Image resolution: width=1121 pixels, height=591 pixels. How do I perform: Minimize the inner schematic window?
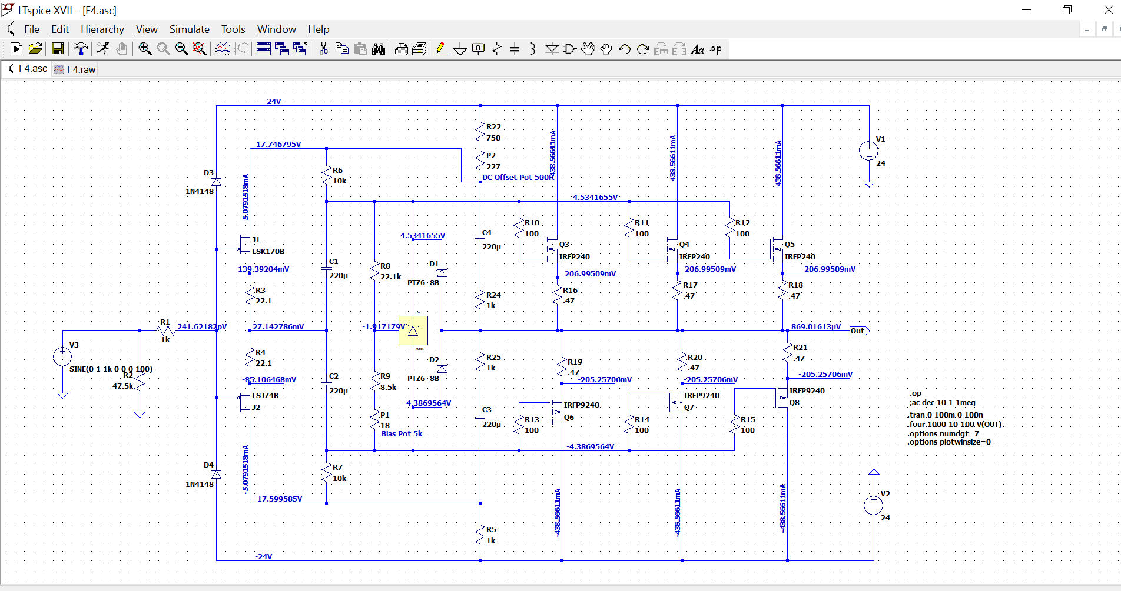(x=1087, y=29)
